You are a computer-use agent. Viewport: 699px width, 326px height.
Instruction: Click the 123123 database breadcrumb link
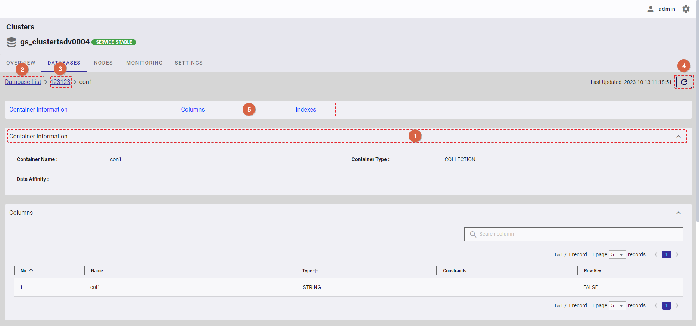pyautogui.click(x=62, y=82)
